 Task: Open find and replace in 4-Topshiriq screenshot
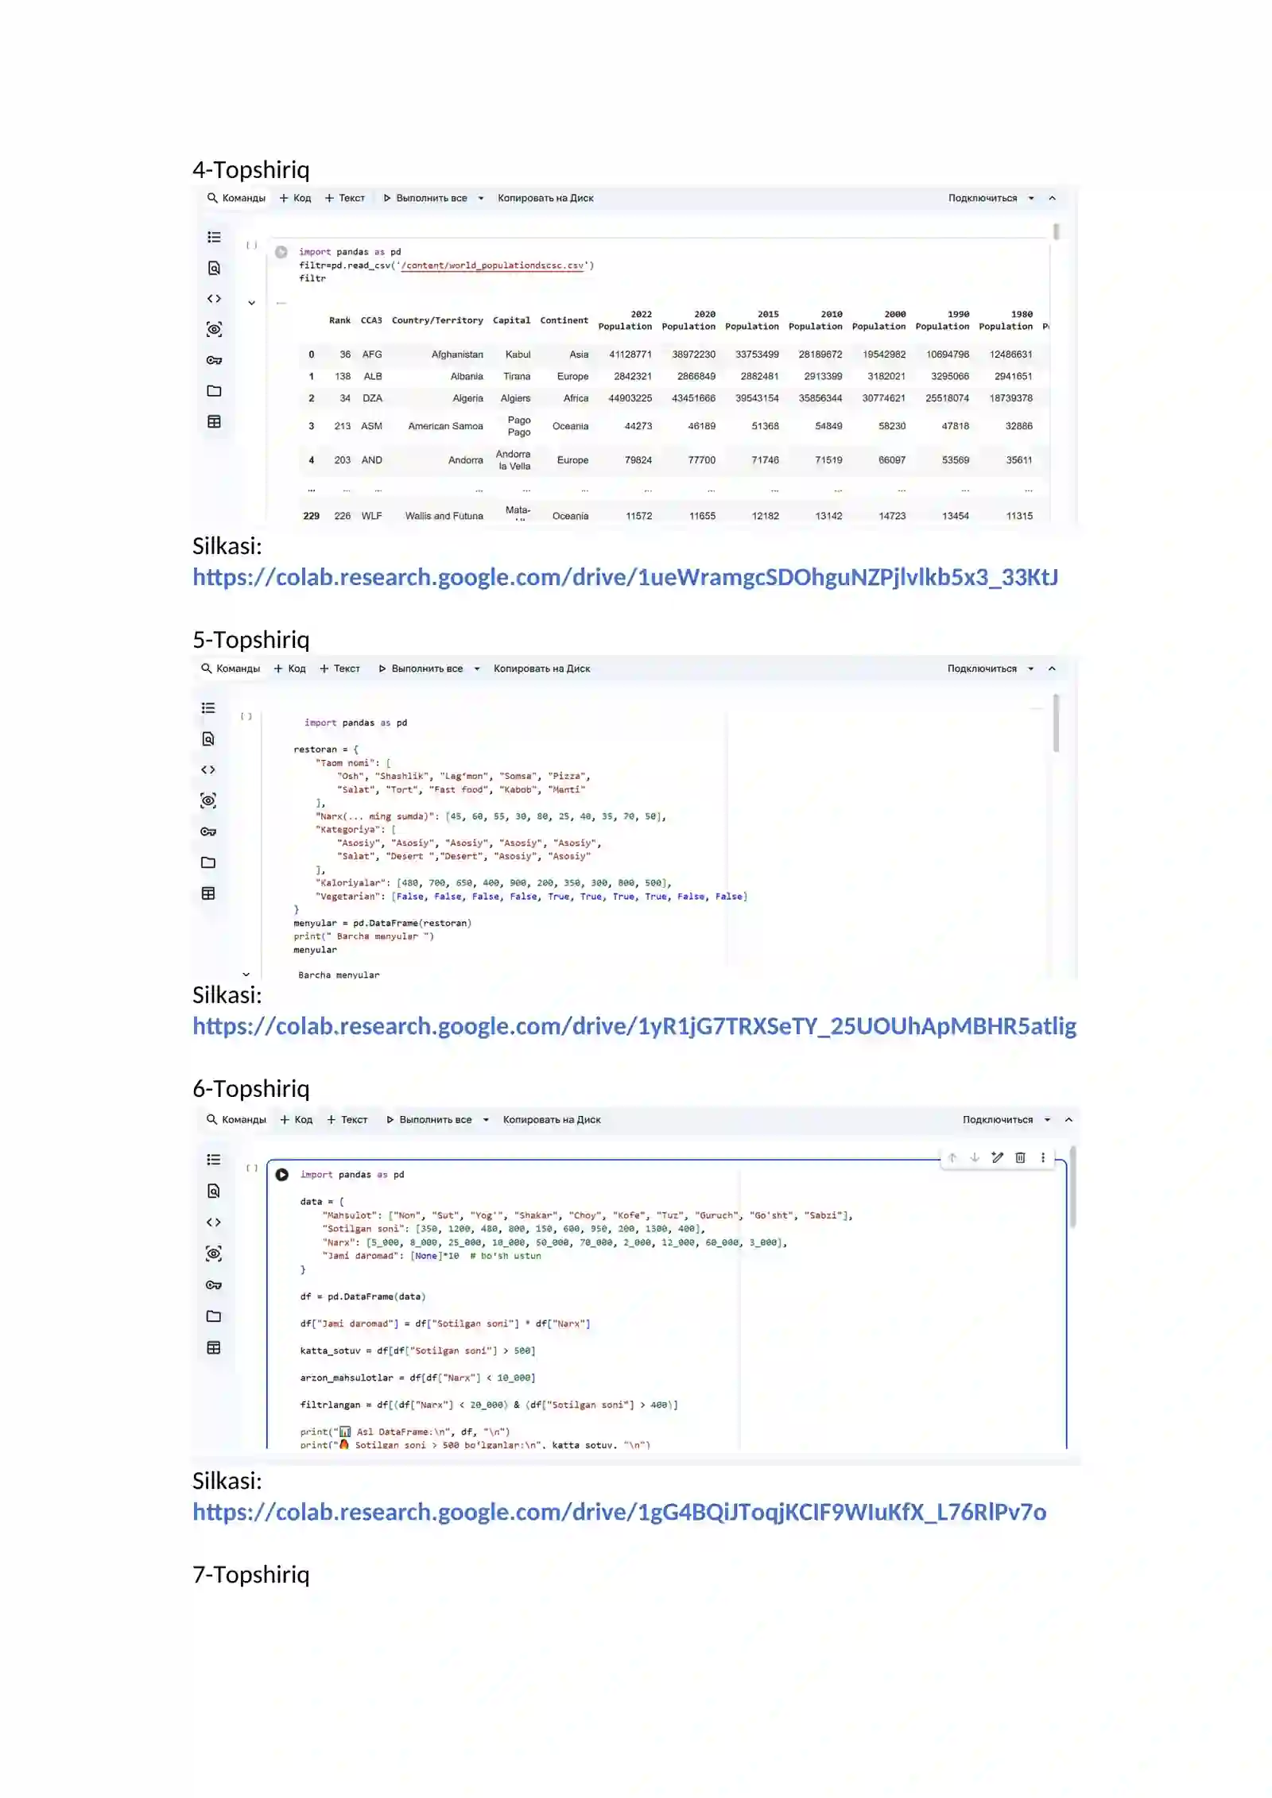214,268
